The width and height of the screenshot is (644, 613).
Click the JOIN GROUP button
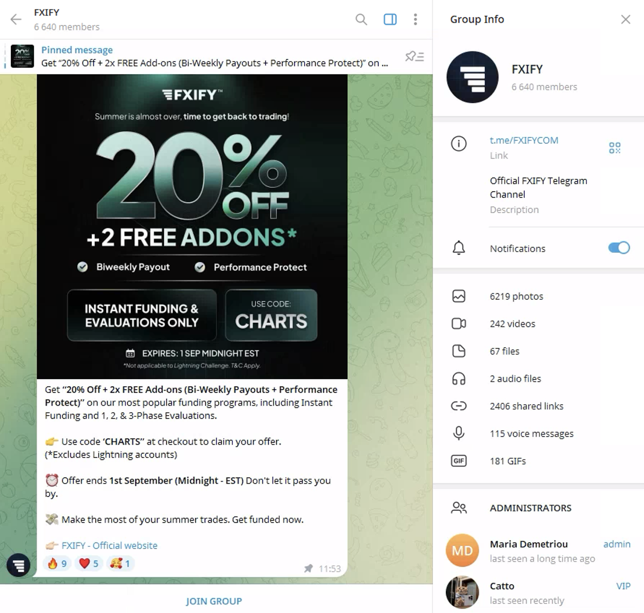[214, 601]
